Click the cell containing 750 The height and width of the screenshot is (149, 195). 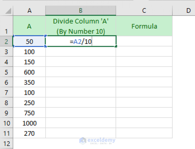(x=29, y=113)
